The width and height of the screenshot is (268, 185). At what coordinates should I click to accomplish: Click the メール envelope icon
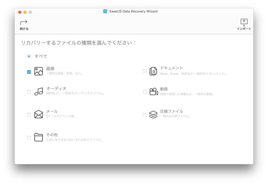[39, 114]
